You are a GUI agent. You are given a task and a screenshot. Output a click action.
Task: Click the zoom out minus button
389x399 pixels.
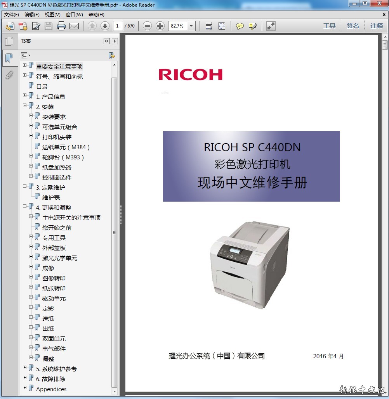(x=147, y=26)
